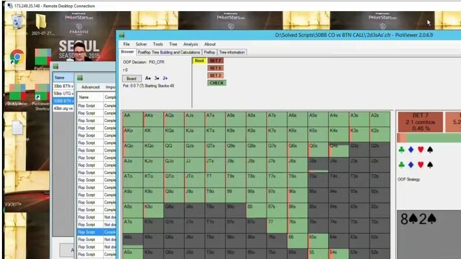Viewport: 461px width, 259px height.
Task: Select the AKs hand cell in matrix
Action: tap(154, 119)
